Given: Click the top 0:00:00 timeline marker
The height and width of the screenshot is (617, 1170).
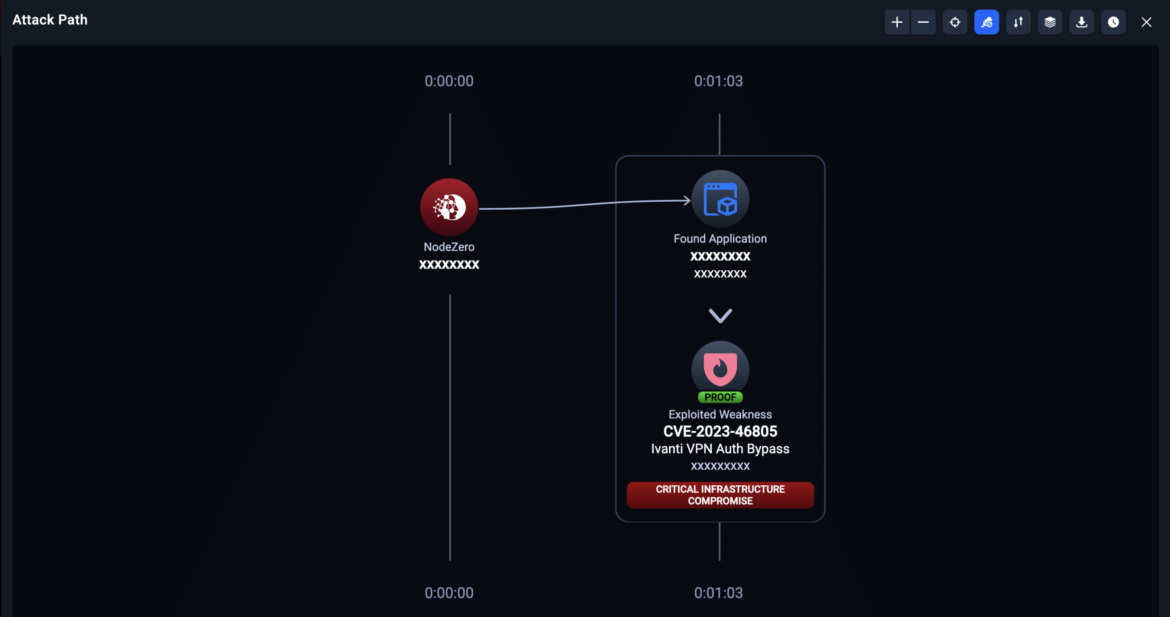Looking at the screenshot, I should click(x=449, y=81).
